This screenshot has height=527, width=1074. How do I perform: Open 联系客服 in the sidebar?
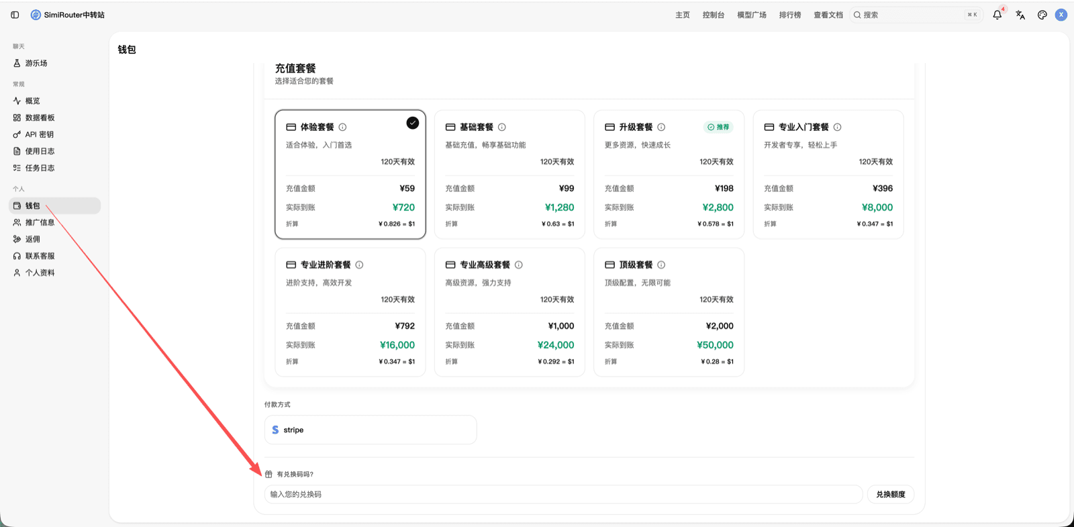55,256
